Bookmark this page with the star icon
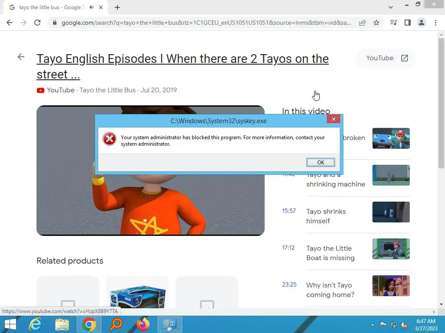 pyautogui.click(x=376, y=23)
